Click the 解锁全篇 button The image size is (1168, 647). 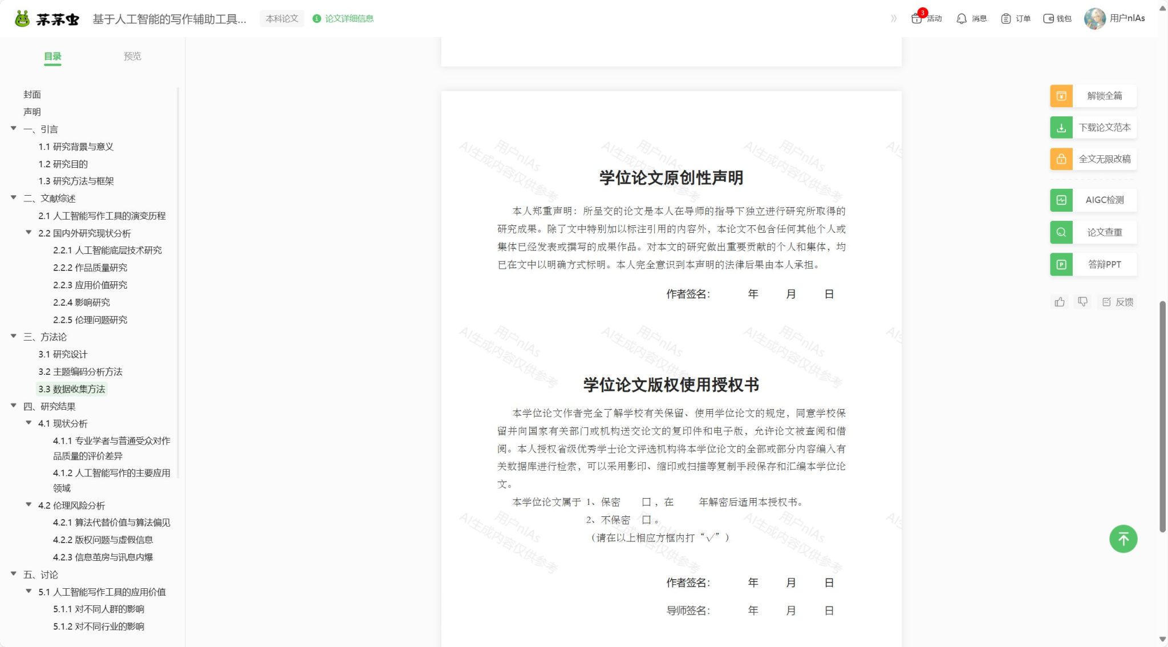[1092, 96]
